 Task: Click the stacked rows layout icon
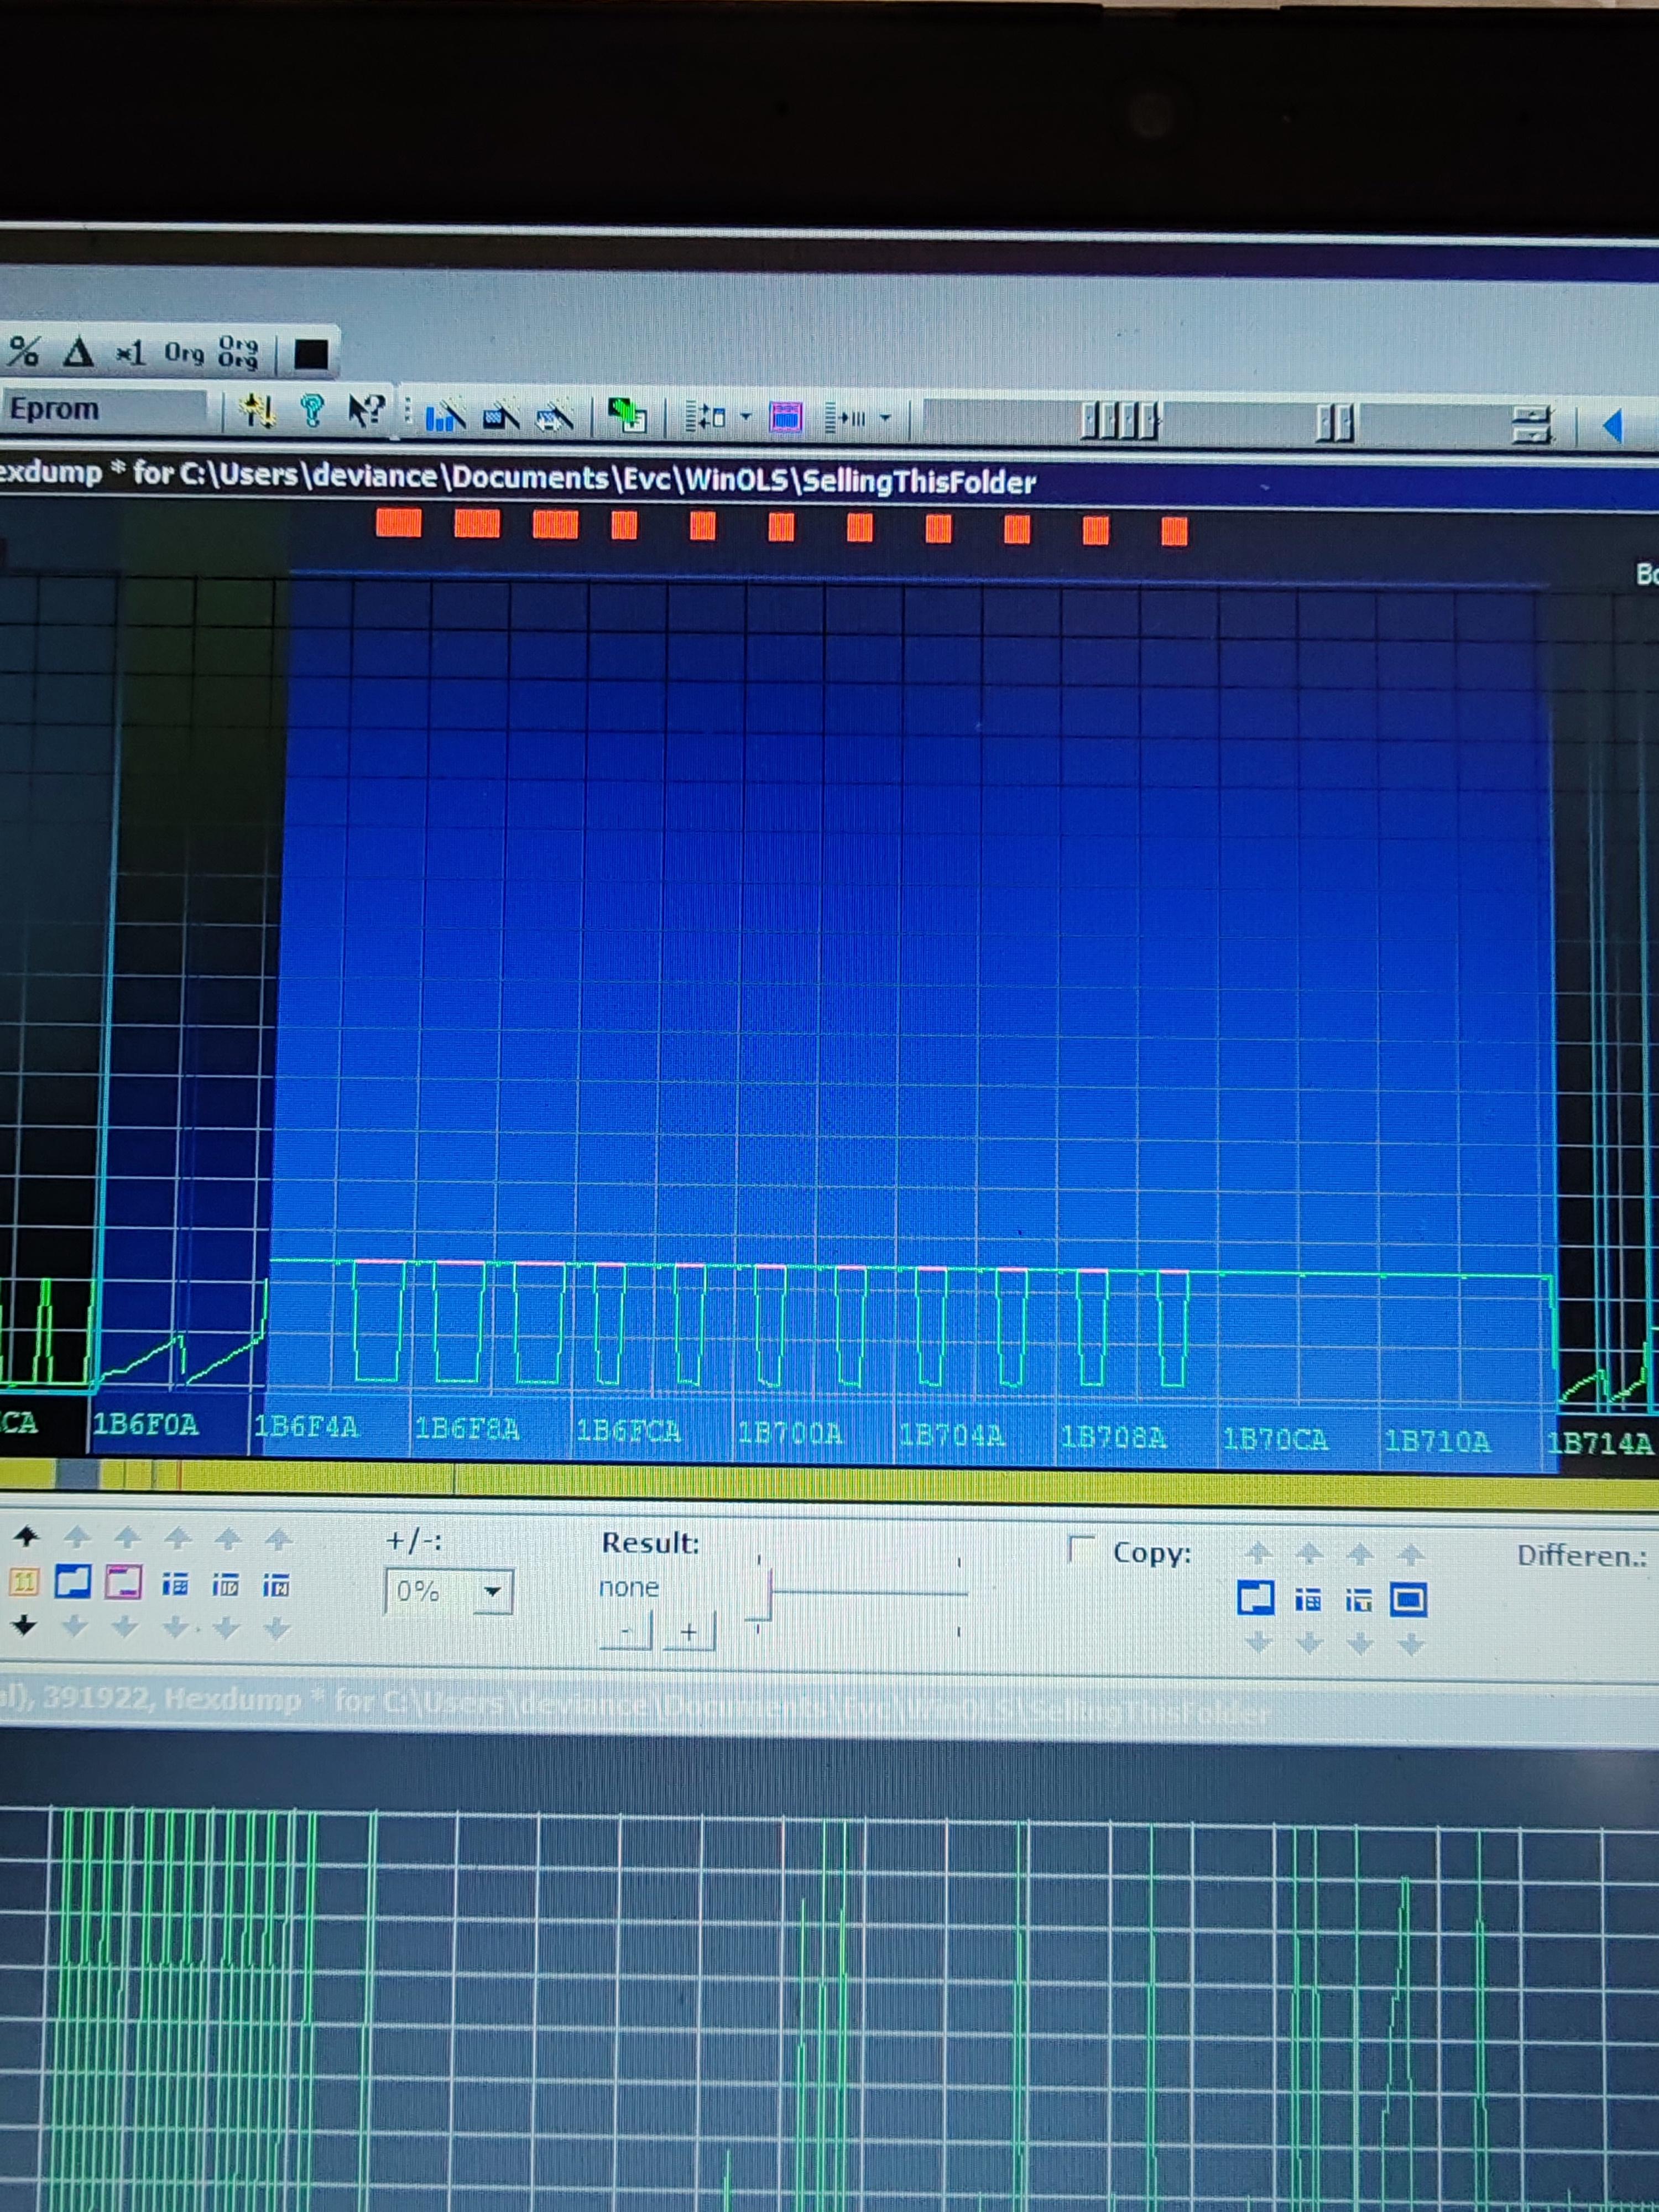click(x=1532, y=425)
